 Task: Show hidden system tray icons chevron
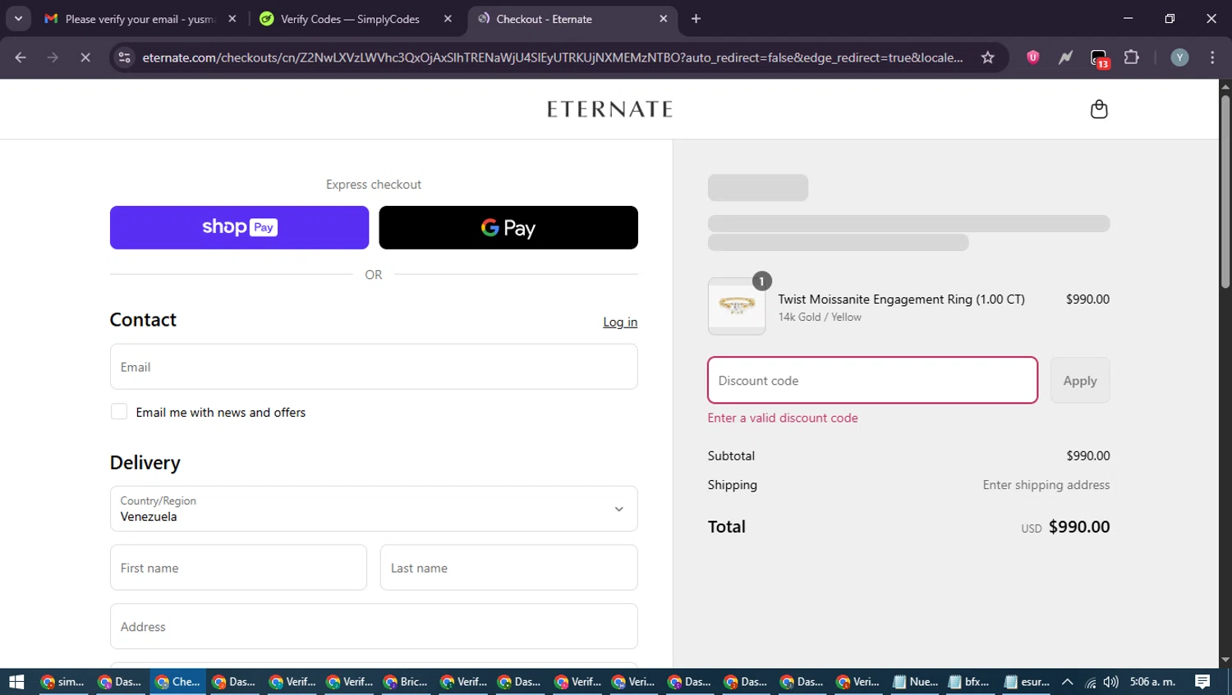1067,681
